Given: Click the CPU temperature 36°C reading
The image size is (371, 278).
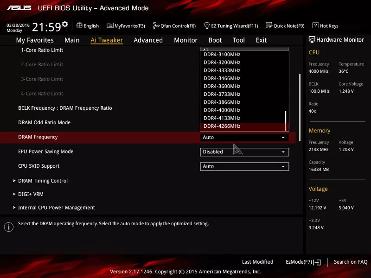Looking at the screenshot, I should point(343,71).
